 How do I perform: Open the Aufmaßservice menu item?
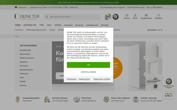pos(92,25)
